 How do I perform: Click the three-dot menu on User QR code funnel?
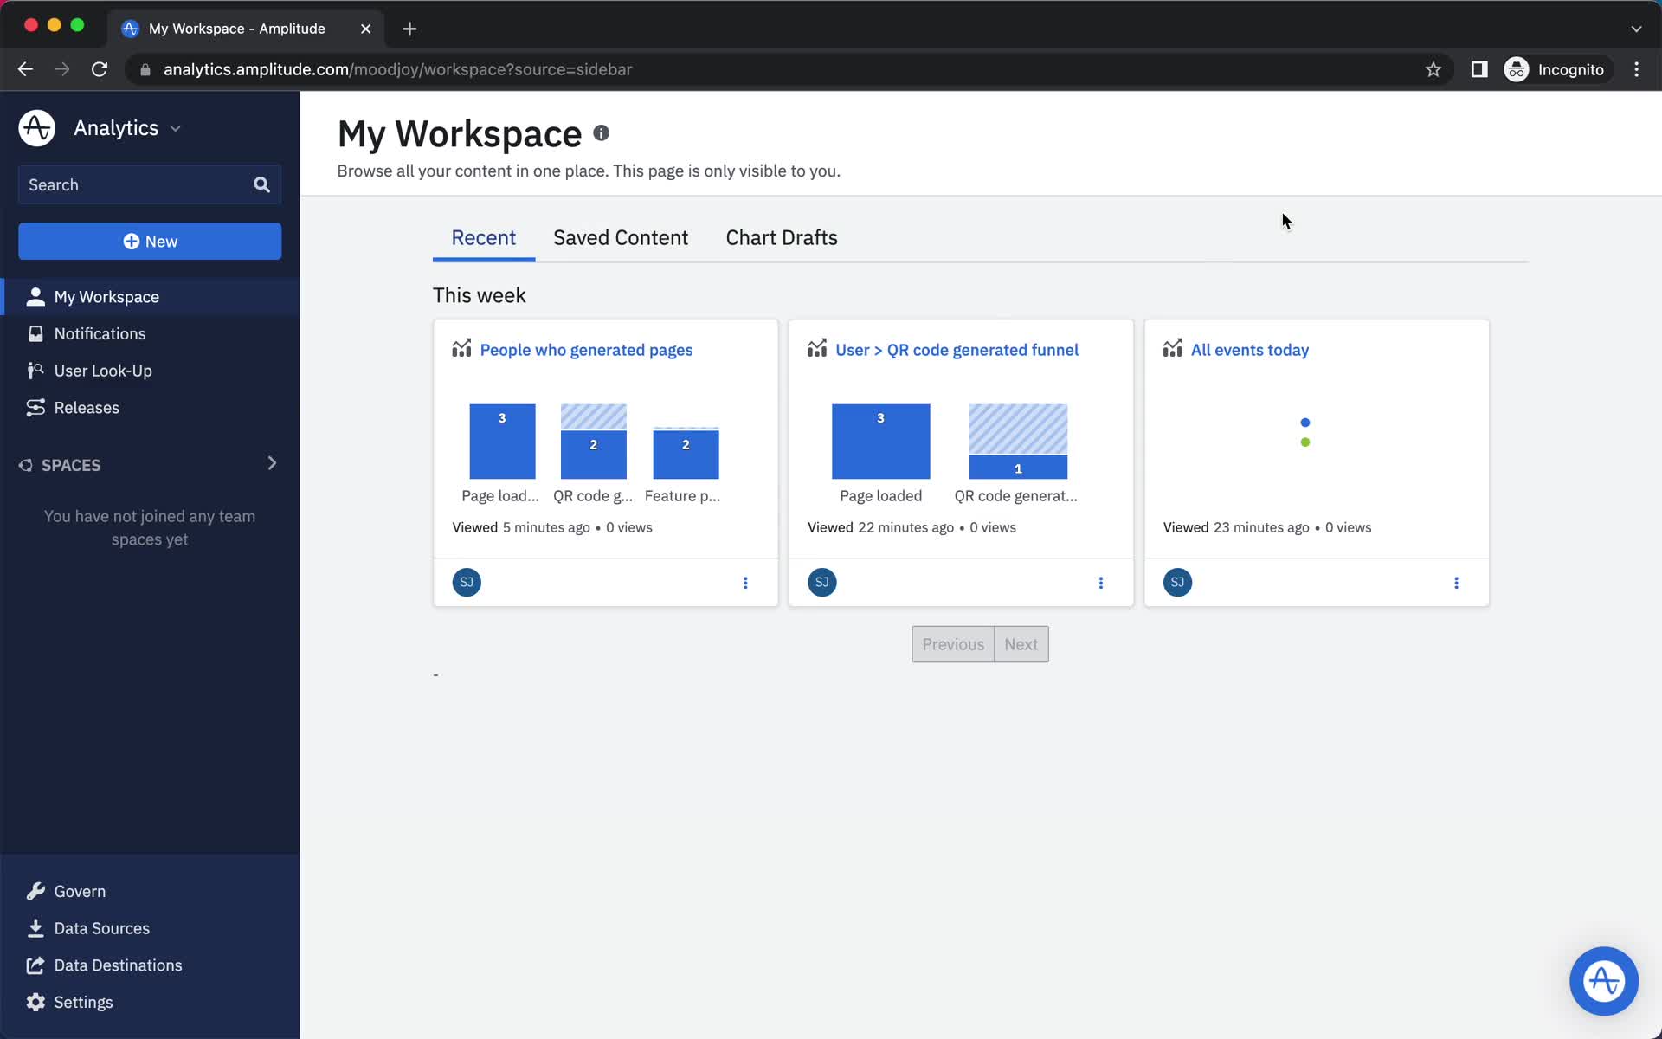[1101, 582]
